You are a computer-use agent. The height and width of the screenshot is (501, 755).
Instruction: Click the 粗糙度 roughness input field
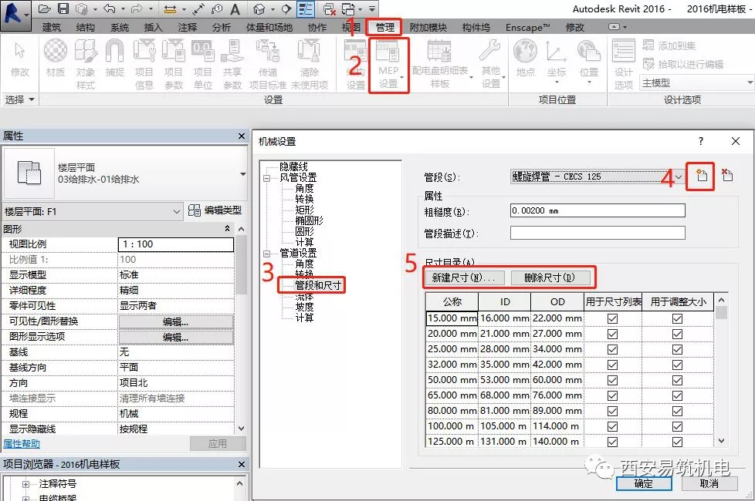coord(598,210)
